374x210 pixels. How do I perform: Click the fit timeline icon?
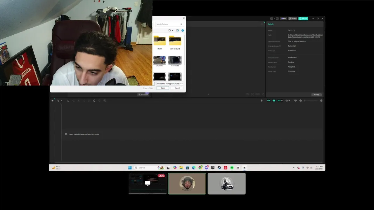295,101
